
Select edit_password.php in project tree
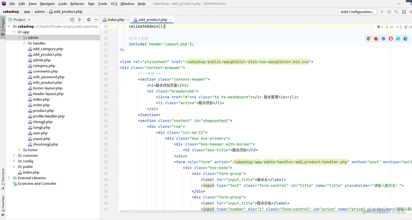click(49, 77)
